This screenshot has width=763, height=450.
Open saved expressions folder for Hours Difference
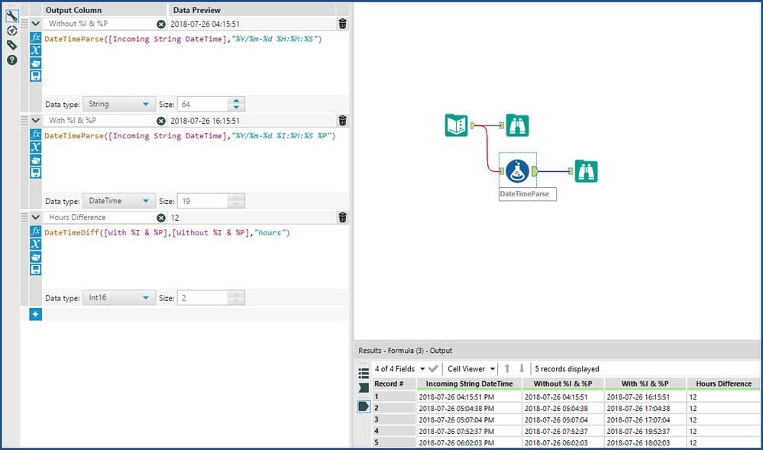tap(36, 257)
